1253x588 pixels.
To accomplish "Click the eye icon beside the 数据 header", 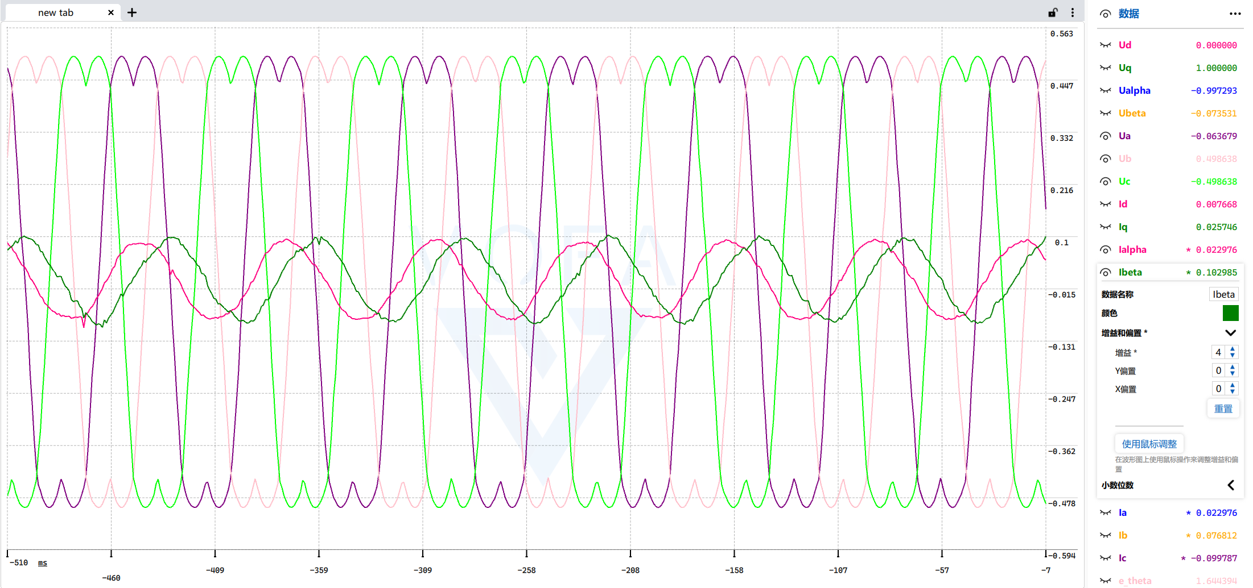I will click(1105, 14).
